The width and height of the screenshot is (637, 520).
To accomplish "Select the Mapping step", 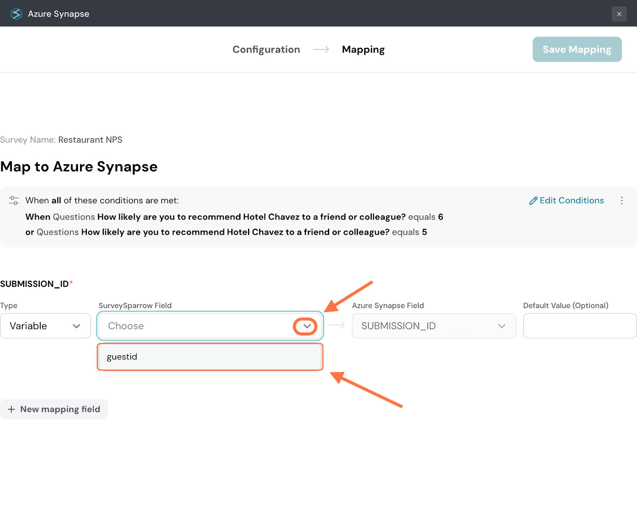I will 363,49.
